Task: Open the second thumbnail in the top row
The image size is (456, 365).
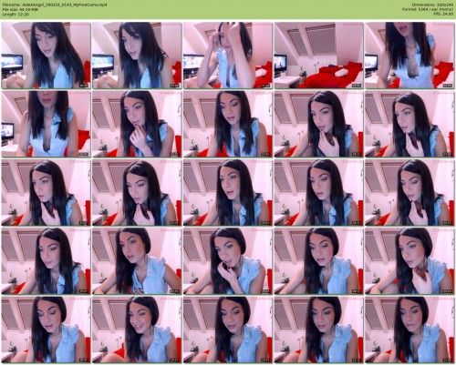Action: [137, 56]
